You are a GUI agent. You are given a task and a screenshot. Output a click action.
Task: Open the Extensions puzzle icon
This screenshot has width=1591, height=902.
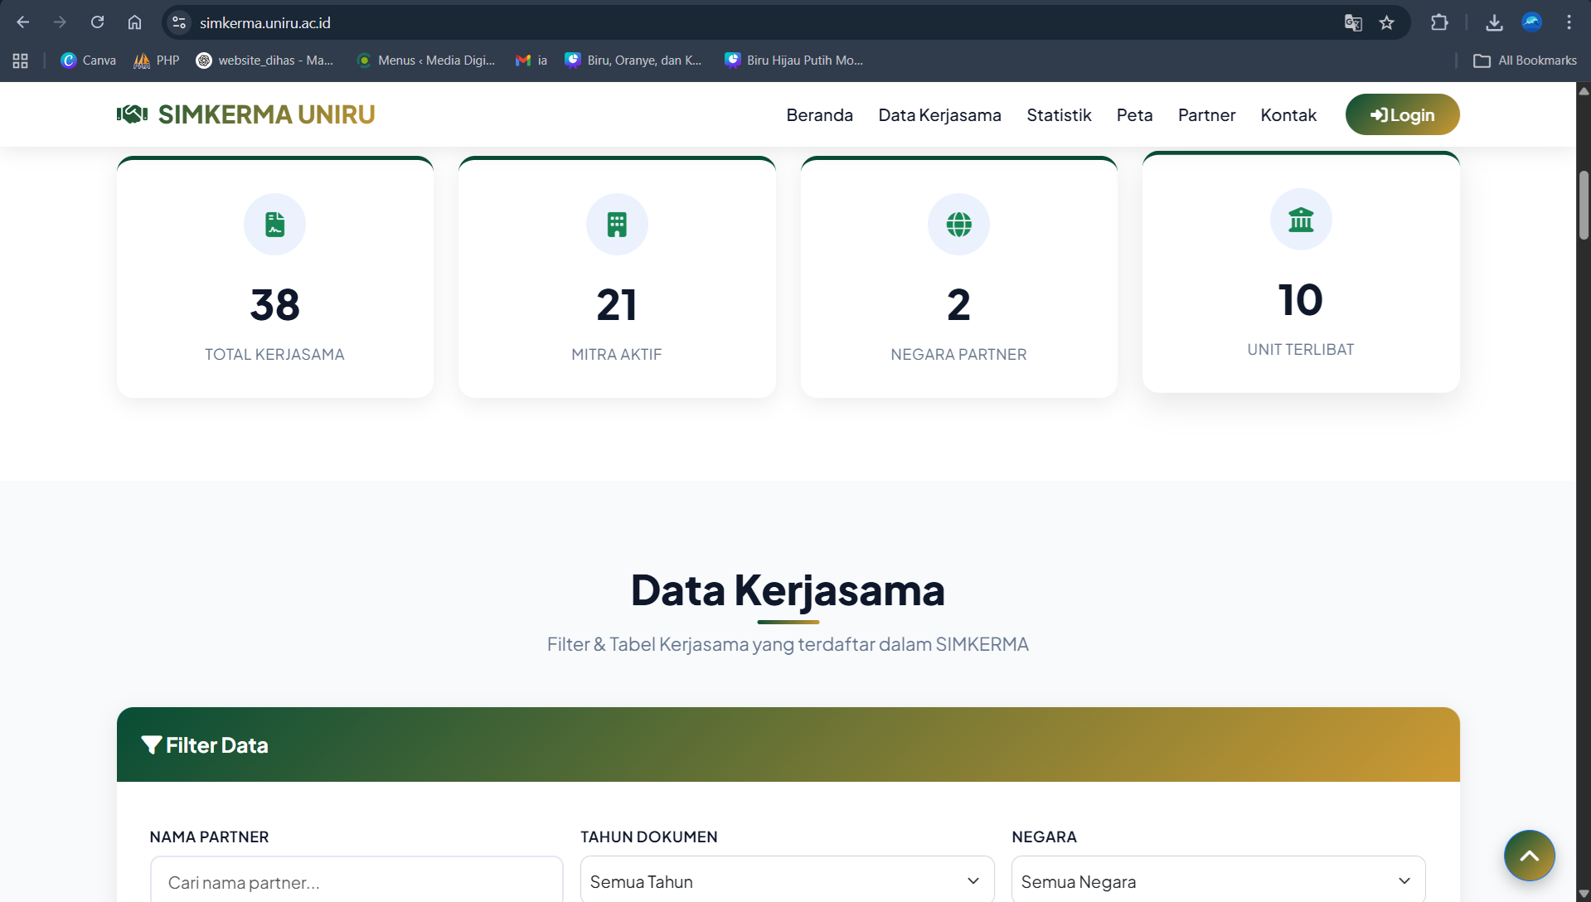point(1440,22)
